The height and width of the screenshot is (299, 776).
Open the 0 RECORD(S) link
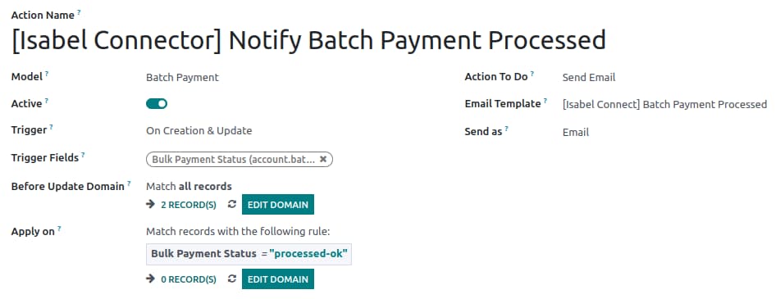pos(189,279)
